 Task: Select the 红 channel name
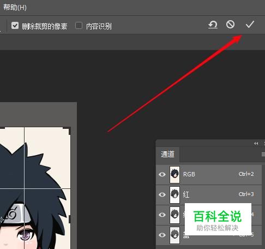point(186,194)
